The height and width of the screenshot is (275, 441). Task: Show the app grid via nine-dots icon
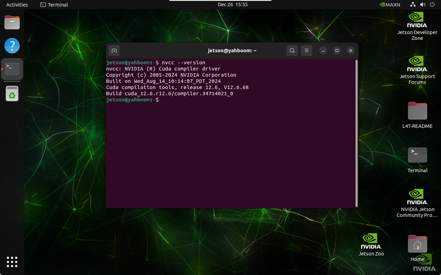point(12,262)
